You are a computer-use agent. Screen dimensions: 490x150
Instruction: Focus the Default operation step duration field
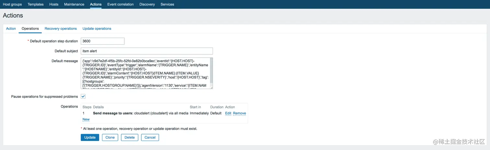tap(103, 41)
